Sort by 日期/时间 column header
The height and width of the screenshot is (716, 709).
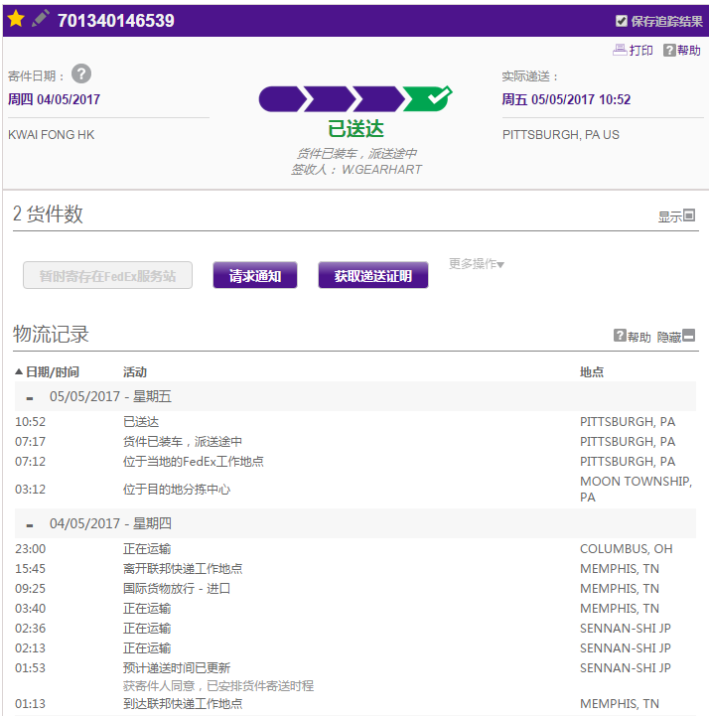pos(47,372)
